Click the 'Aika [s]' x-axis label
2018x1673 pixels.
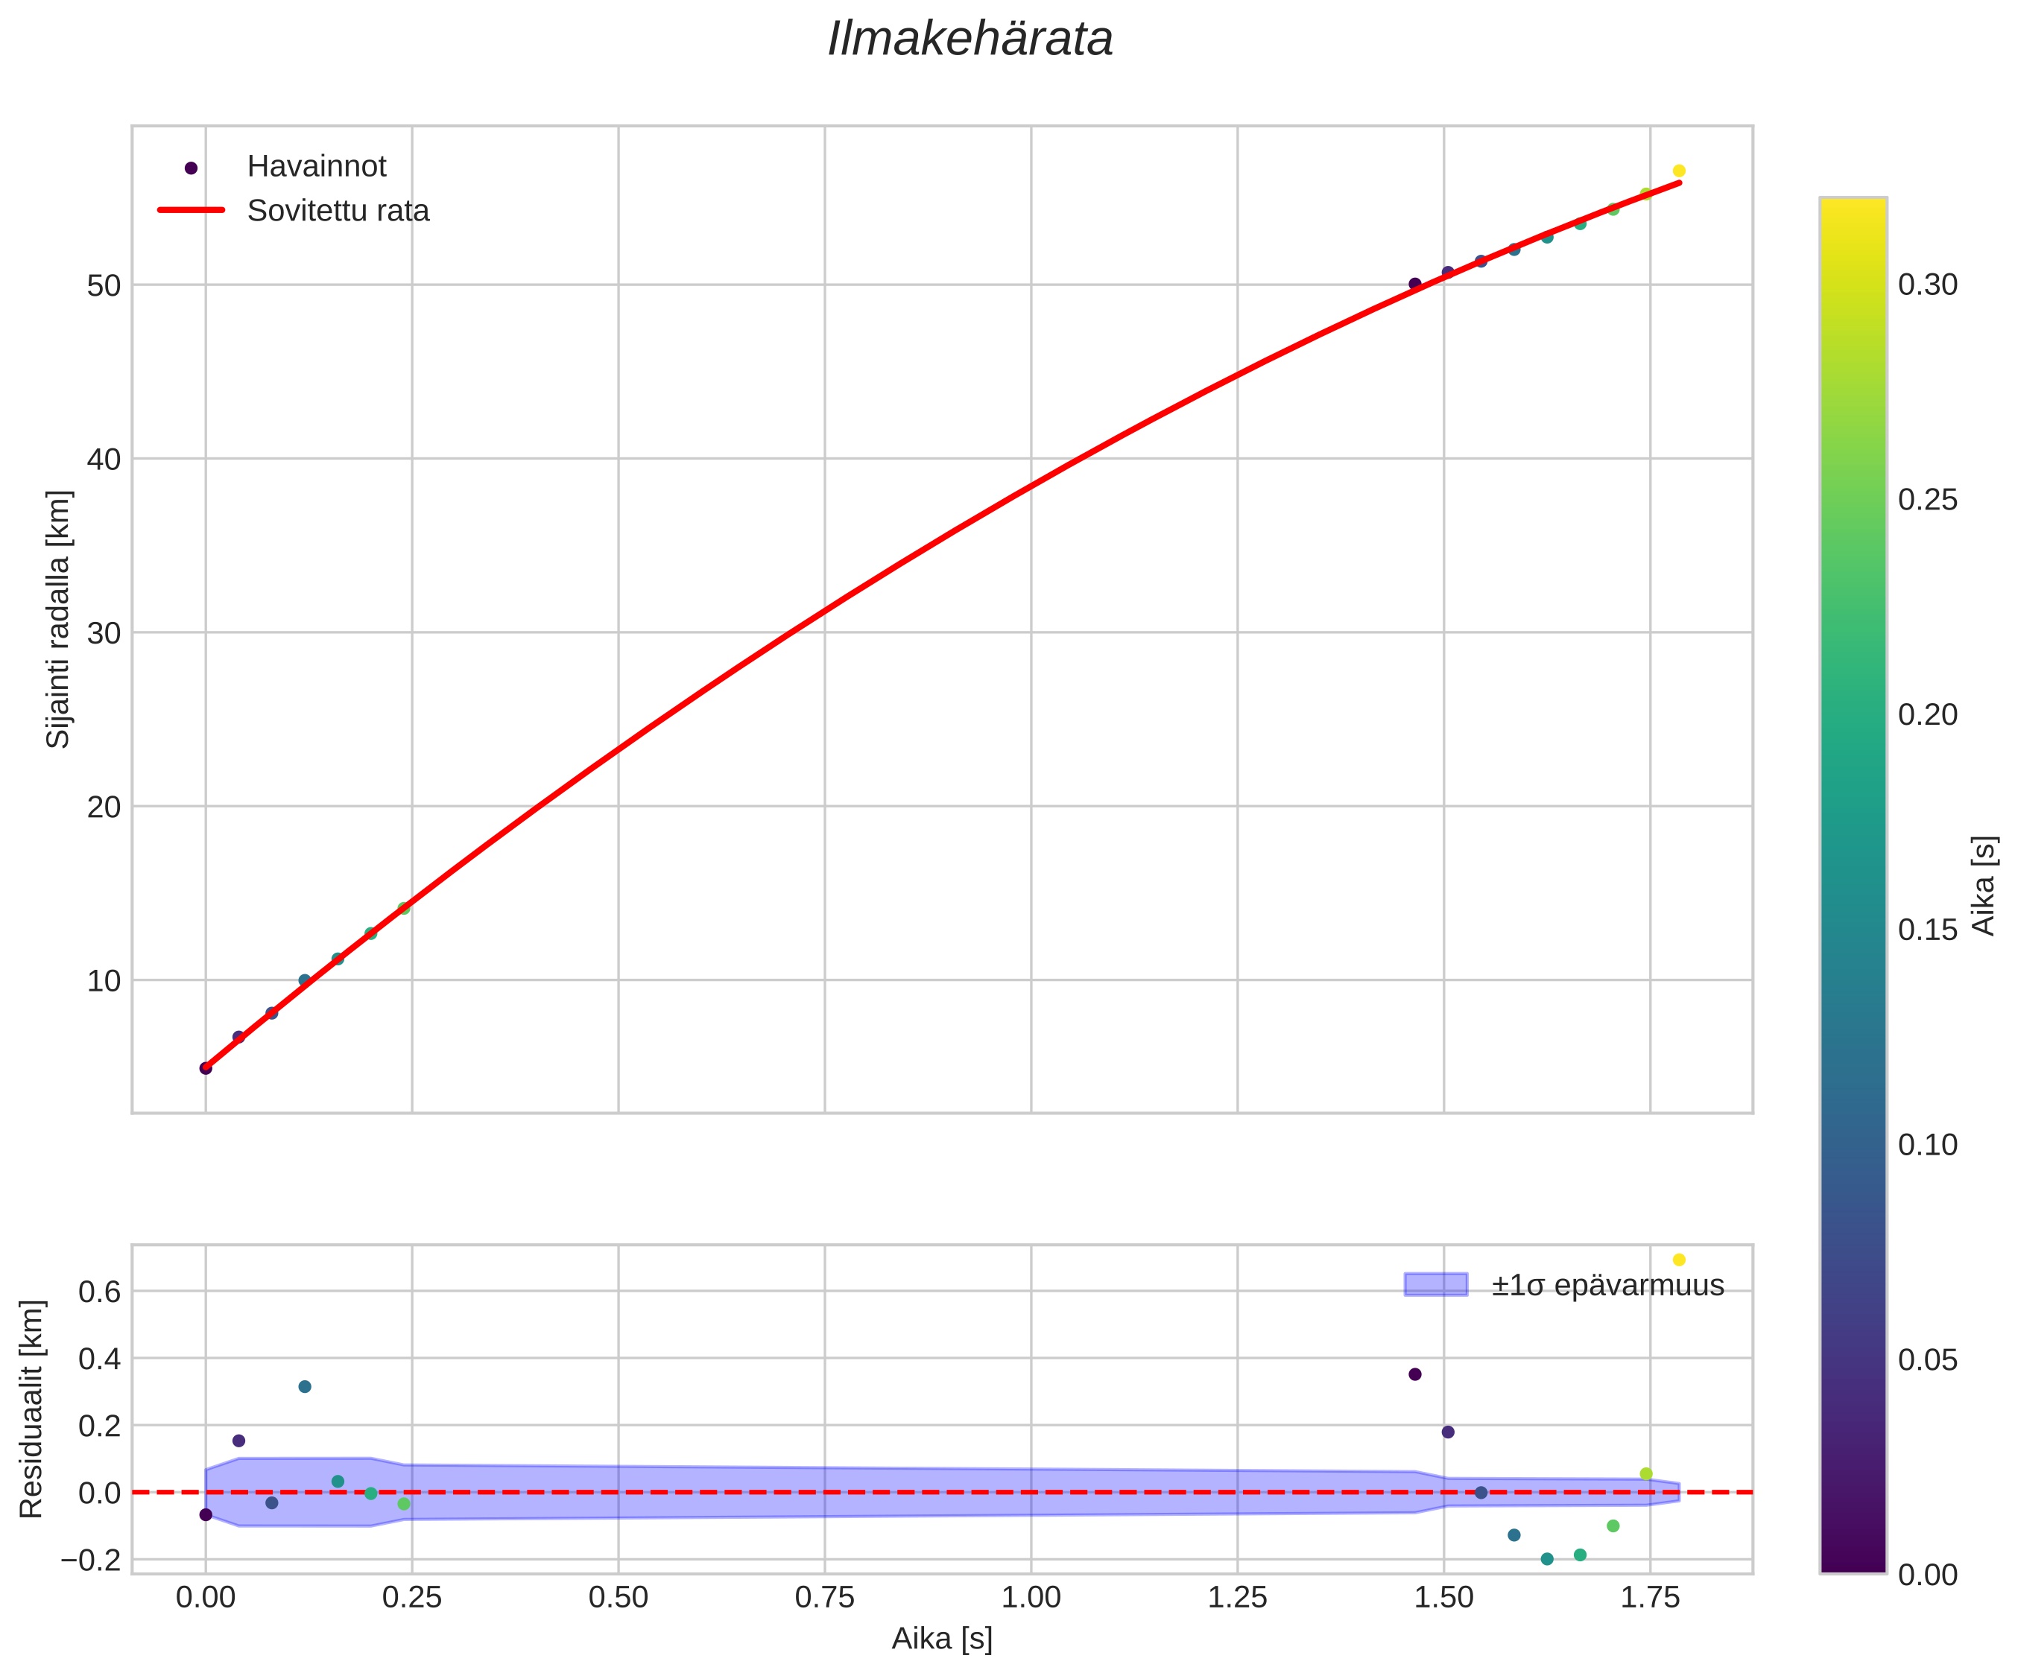pyautogui.click(x=942, y=1639)
